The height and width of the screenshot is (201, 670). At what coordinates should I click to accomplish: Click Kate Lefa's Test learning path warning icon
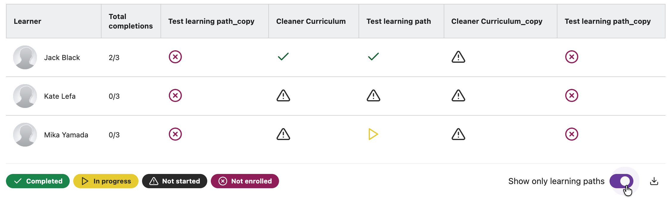pos(373,95)
